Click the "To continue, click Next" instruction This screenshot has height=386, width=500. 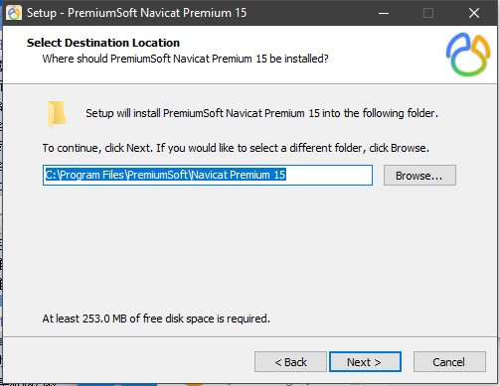[236, 148]
